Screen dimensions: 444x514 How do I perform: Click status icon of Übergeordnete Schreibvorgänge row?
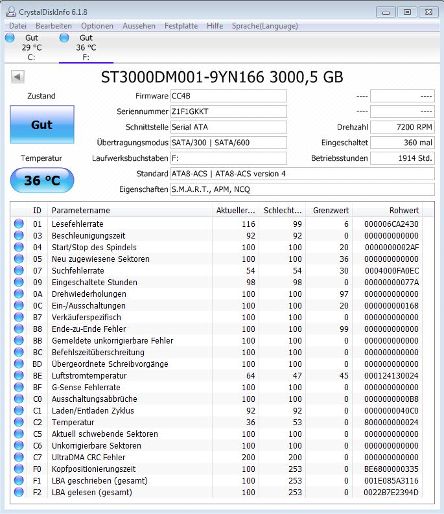pos(19,364)
